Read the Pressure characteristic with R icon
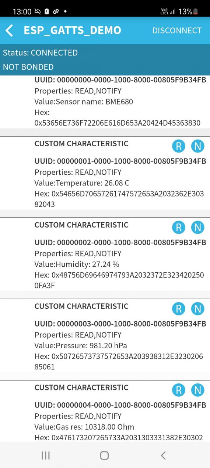The width and height of the screenshot is (210, 468). click(x=179, y=309)
